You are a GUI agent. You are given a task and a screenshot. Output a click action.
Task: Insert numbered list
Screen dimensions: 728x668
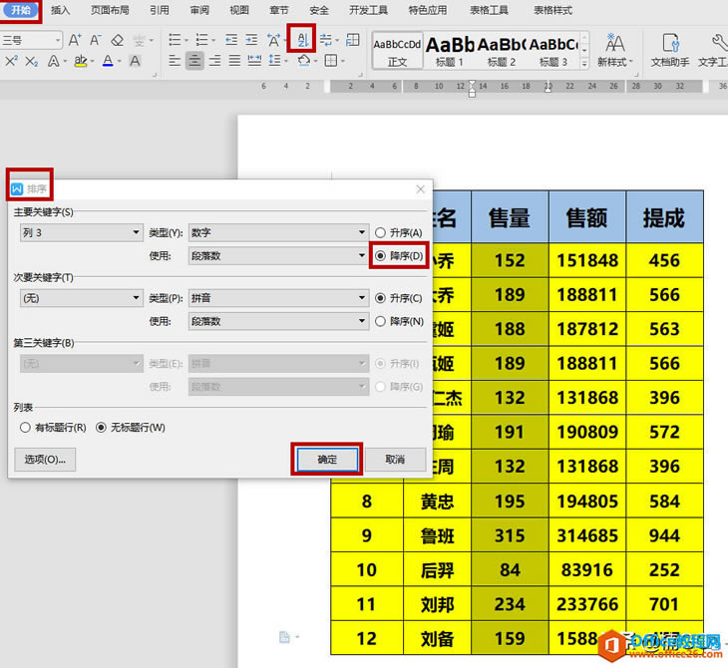tap(201, 40)
